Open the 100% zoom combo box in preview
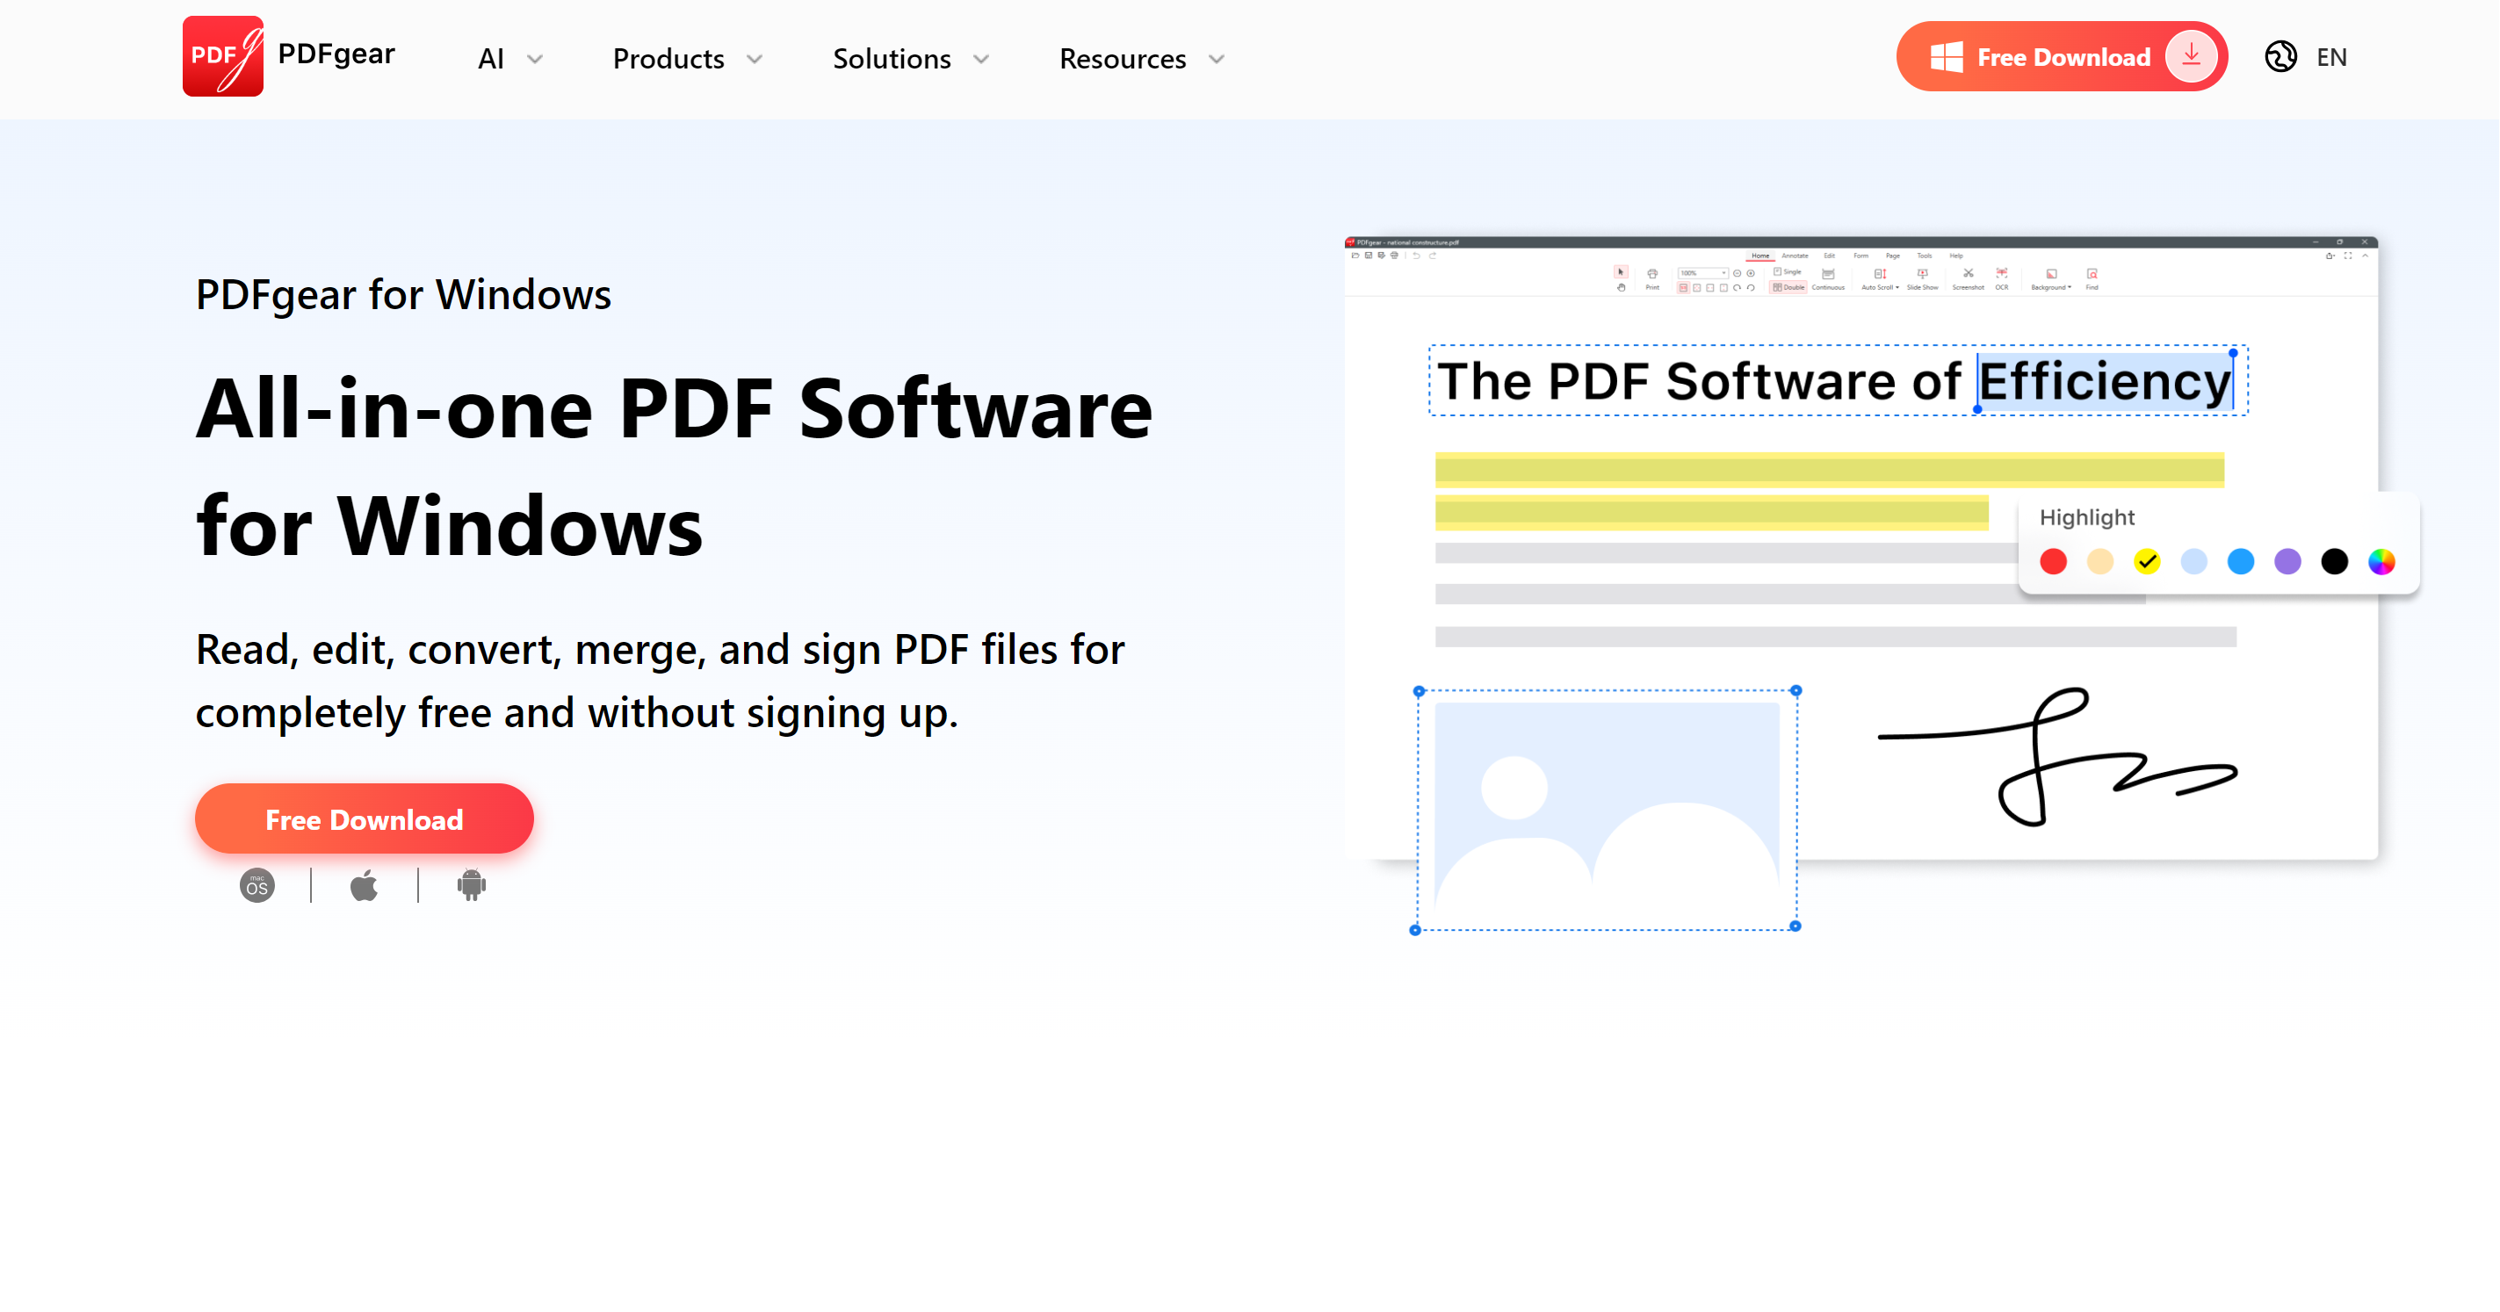 tap(1703, 274)
